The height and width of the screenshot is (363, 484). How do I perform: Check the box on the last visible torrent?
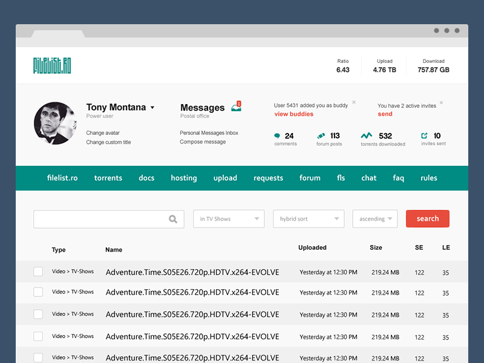38,357
